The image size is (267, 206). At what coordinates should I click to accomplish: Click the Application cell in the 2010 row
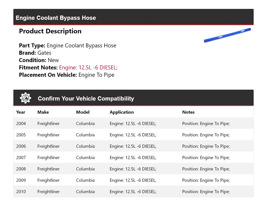pos(133,192)
